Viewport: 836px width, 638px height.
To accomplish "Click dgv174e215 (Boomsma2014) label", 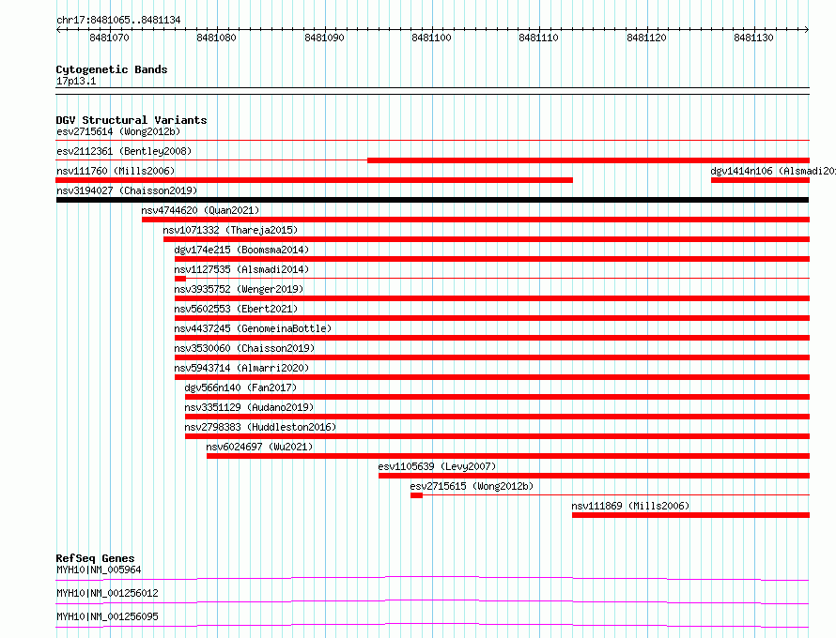I will pos(241,250).
